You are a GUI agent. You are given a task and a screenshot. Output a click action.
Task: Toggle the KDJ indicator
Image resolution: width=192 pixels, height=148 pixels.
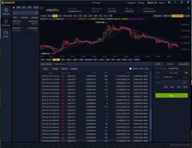point(63,60)
